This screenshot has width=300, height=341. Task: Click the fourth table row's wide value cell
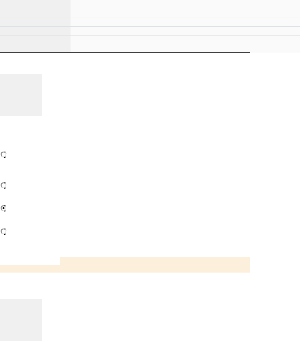coord(185,31)
